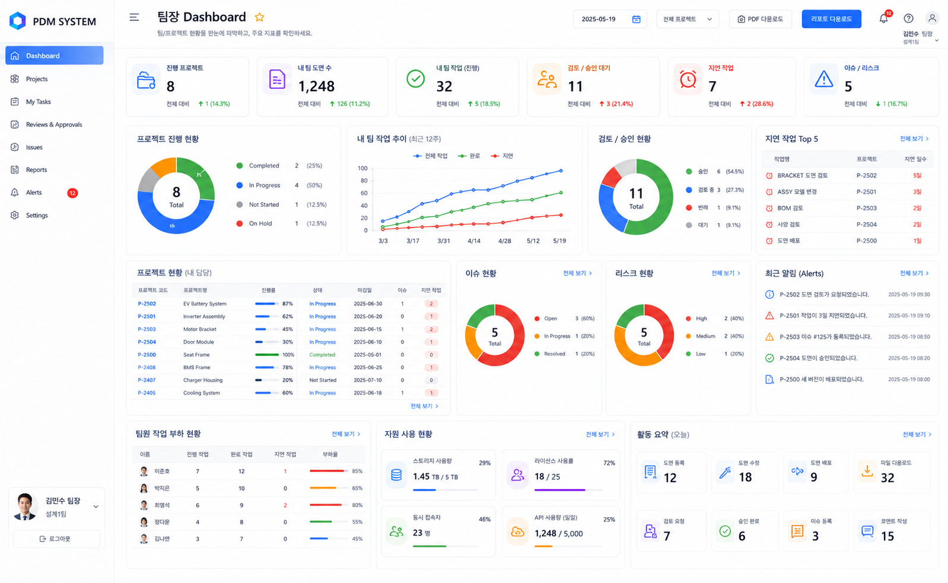Click the 동시 접속자 people icon

[396, 531]
